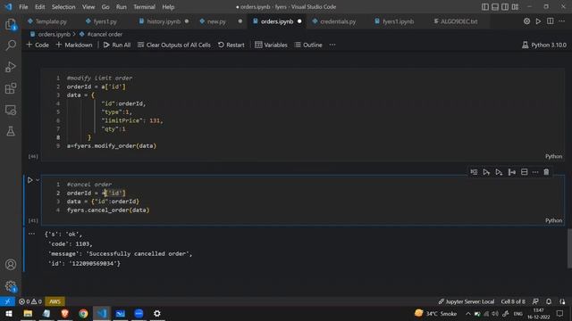Click Run All in notebook toolbar

coord(117,45)
